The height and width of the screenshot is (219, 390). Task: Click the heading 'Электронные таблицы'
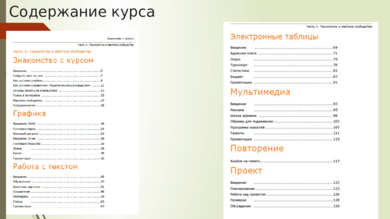pyautogui.click(x=274, y=36)
